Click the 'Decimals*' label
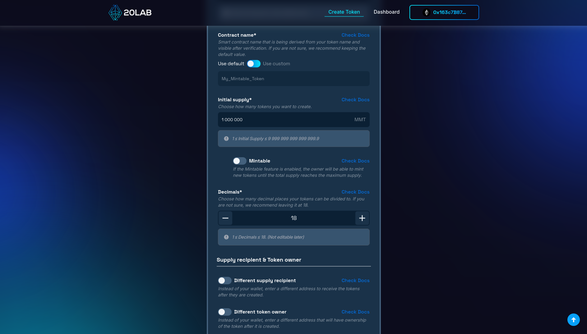This screenshot has height=334, width=587. click(x=230, y=192)
